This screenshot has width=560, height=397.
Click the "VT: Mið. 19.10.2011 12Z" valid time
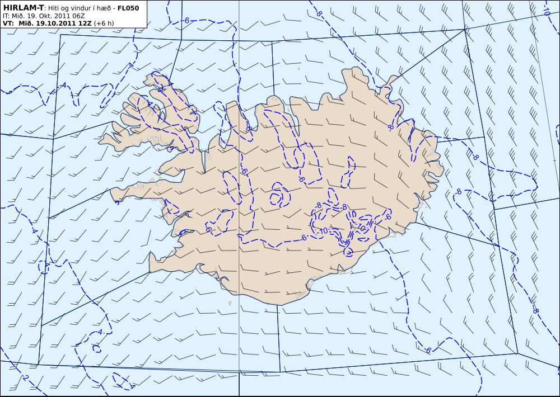[48, 23]
